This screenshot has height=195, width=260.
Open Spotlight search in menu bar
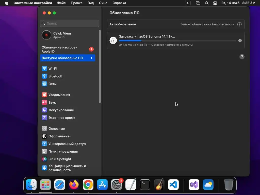tap(207, 3)
